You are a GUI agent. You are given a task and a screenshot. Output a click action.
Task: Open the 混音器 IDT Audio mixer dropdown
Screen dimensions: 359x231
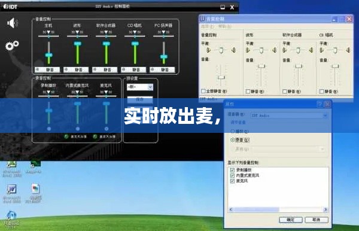[x=289, y=115]
